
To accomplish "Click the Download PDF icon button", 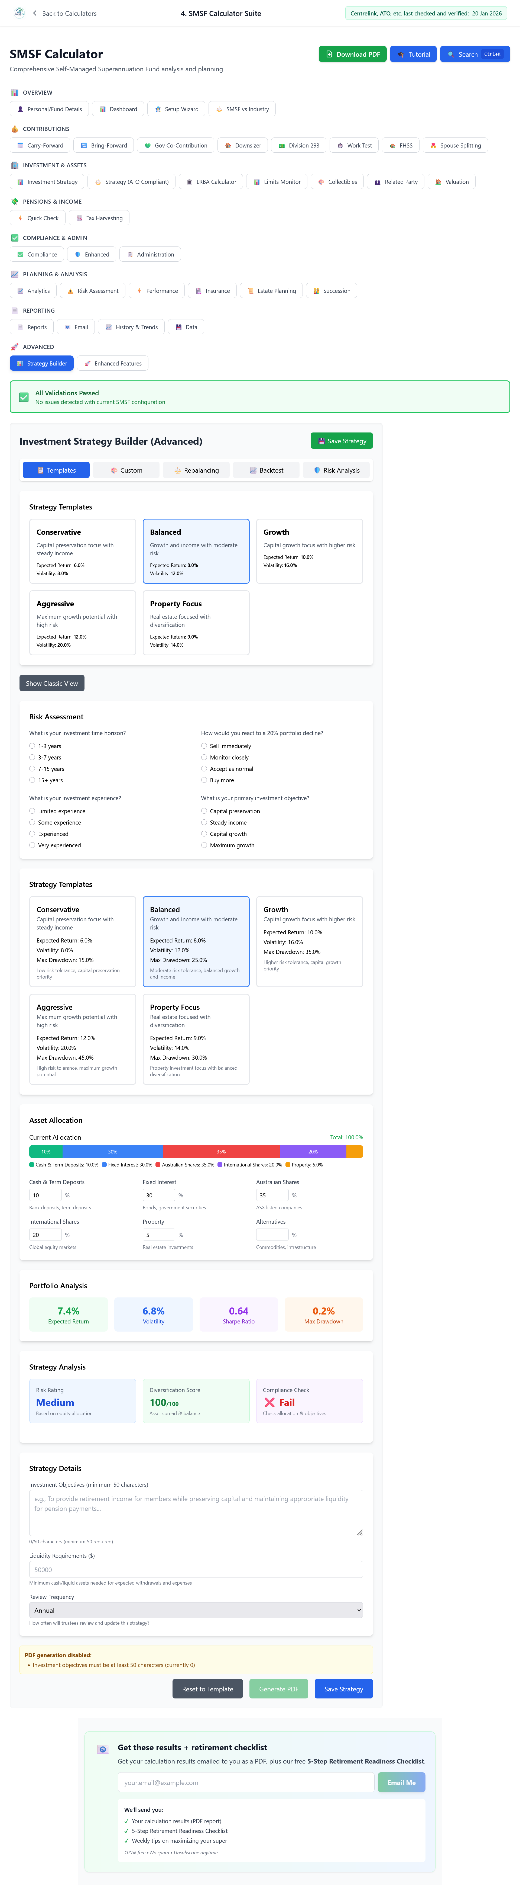I will pyautogui.click(x=329, y=54).
